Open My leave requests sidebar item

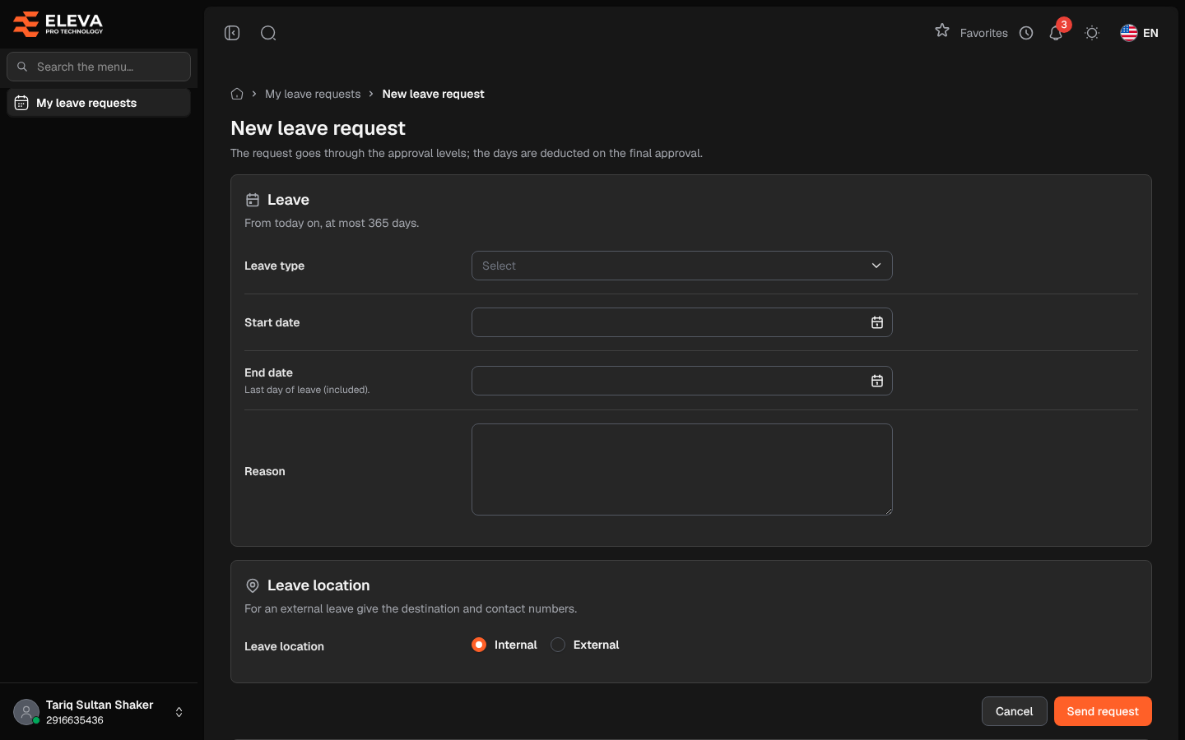pos(99,103)
